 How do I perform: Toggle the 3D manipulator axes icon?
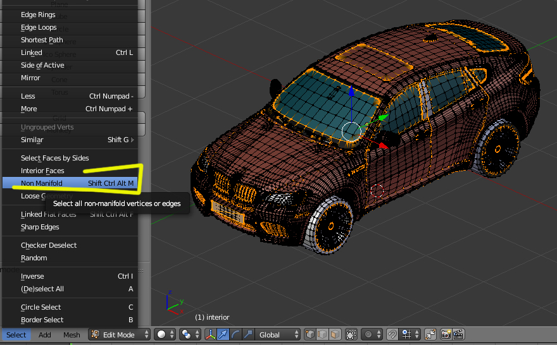point(210,334)
